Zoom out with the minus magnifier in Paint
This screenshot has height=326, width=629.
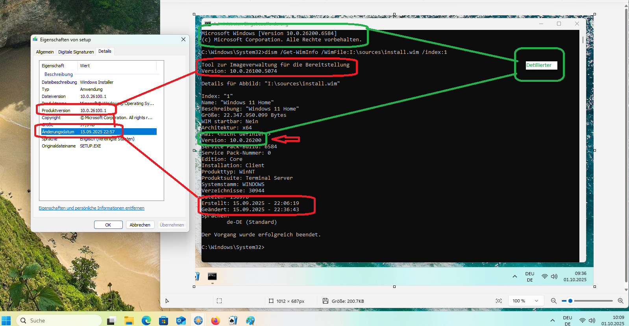(554, 301)
